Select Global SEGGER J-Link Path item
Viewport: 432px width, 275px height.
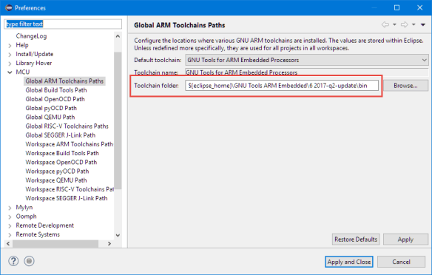[x=61, y=135]
